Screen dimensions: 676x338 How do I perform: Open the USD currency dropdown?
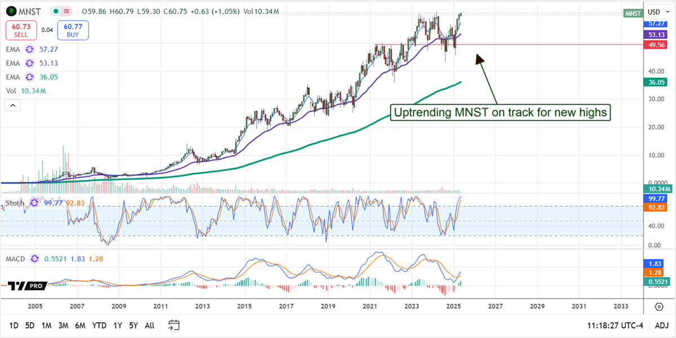pyautogui.click(x=657, y=12)
